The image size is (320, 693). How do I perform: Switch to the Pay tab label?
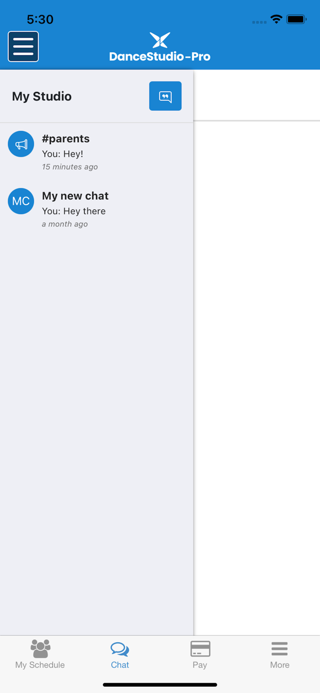pyautogui.click(x=200, y=665)
